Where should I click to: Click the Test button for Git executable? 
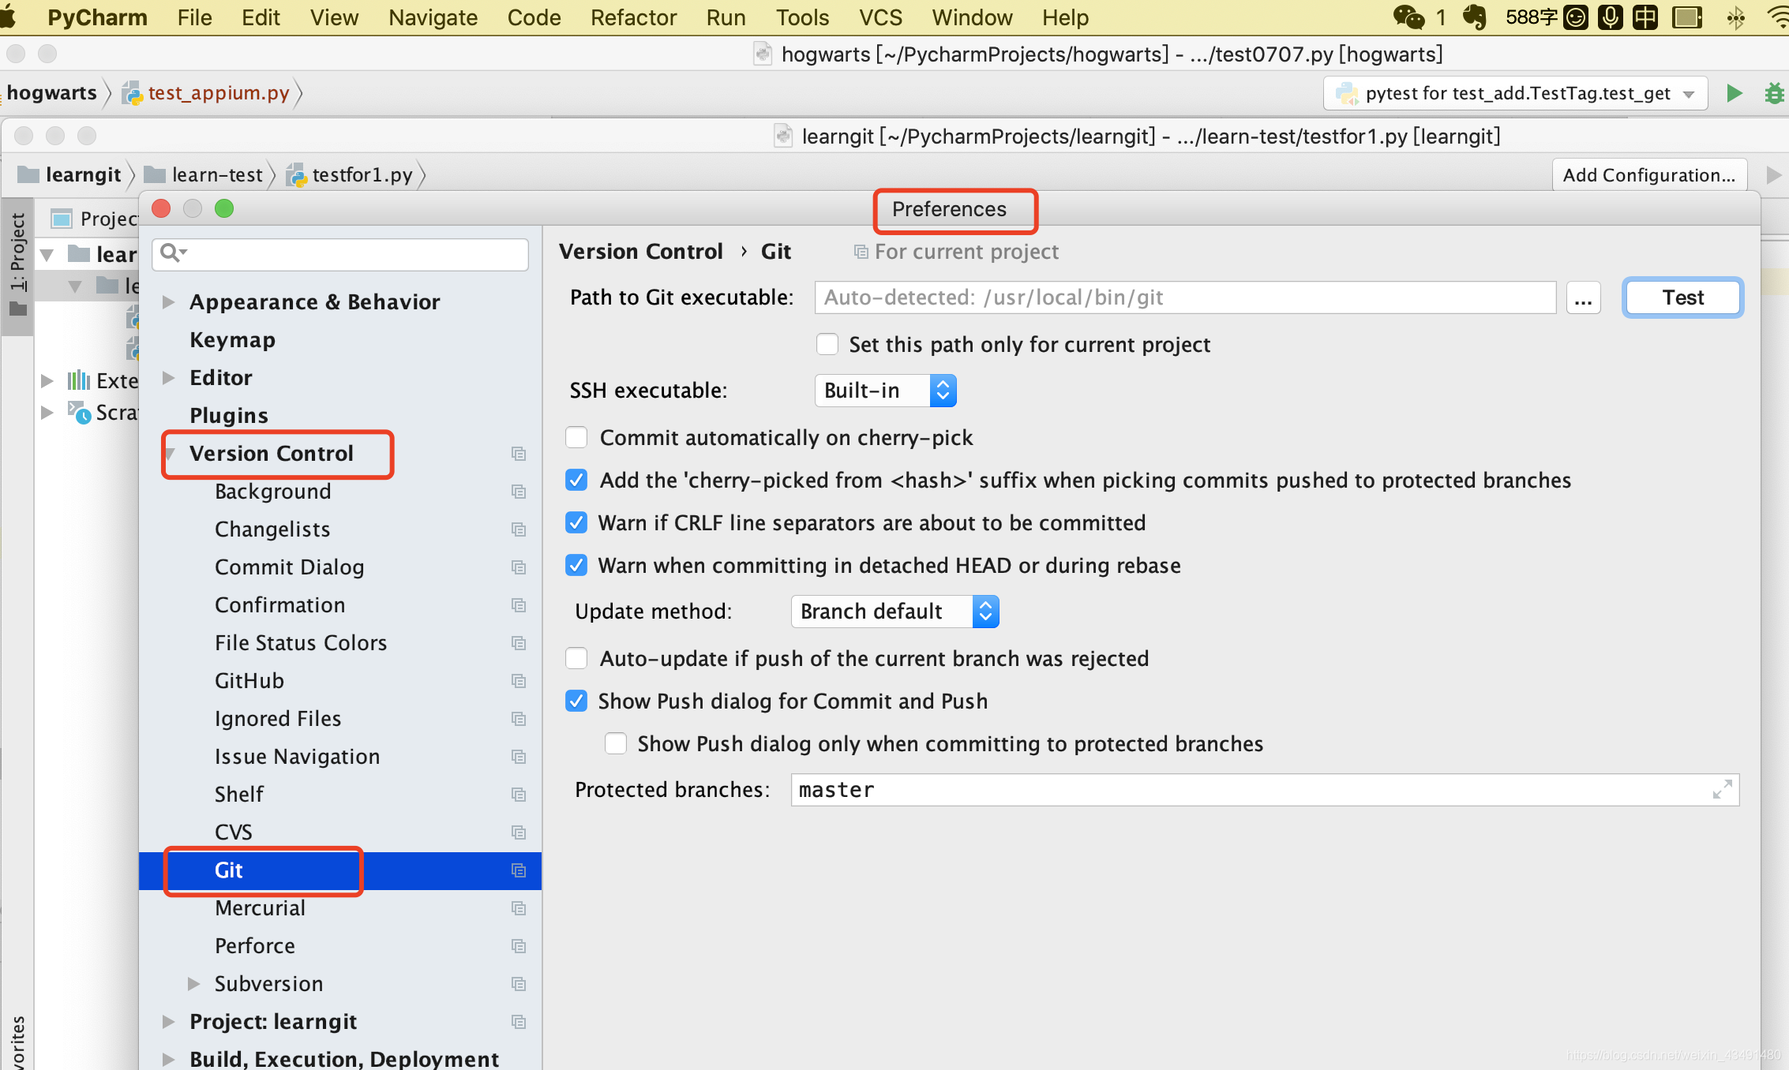click(x=1682, y=297)
